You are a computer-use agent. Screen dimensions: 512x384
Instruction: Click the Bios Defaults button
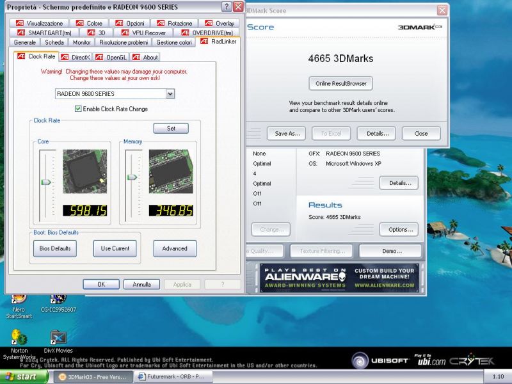pyautogui.click(x=55, y=248)
